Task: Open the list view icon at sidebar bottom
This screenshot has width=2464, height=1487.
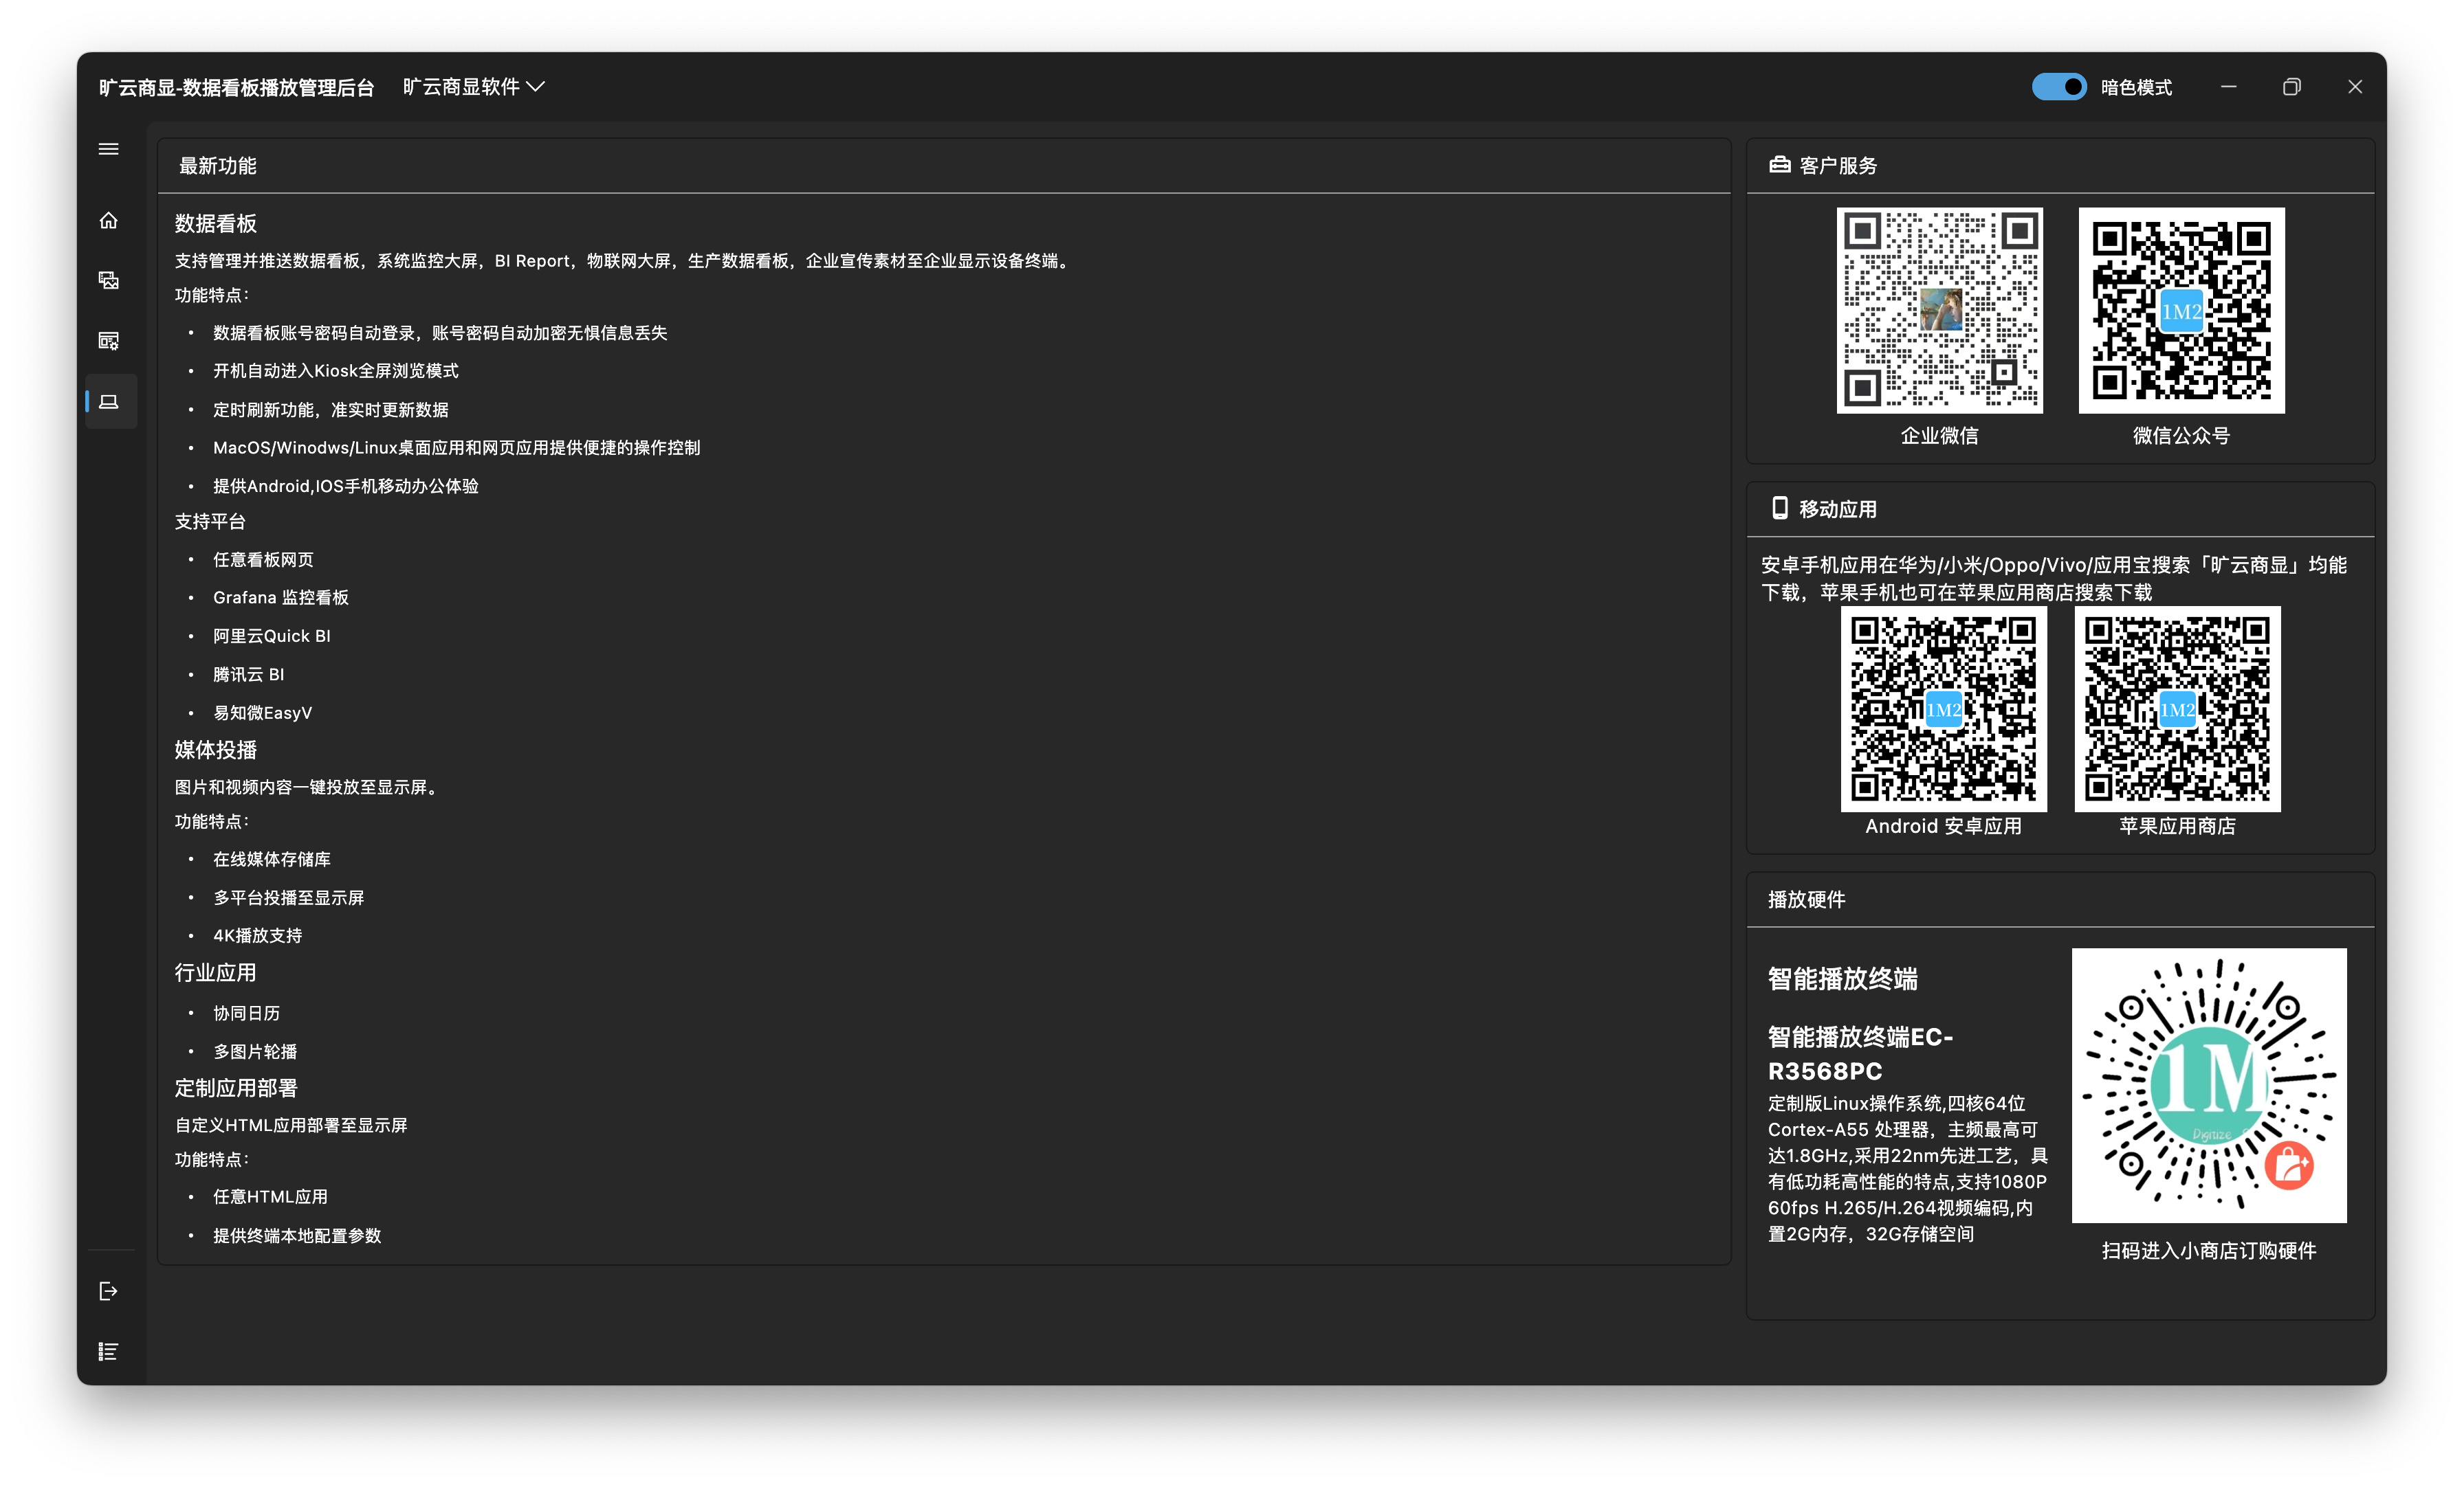Action: point(109,1351)
